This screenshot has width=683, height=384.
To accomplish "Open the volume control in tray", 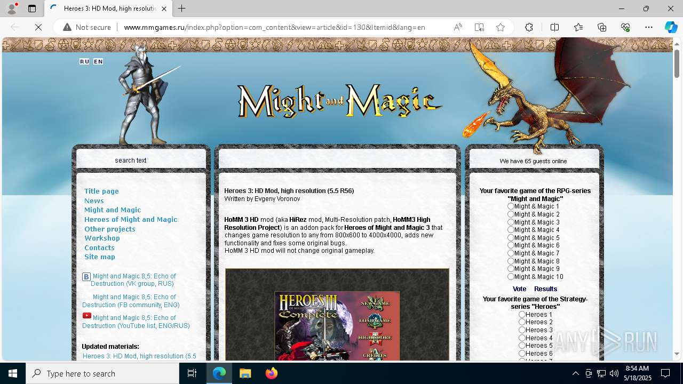I will click(x=614, y=373).
